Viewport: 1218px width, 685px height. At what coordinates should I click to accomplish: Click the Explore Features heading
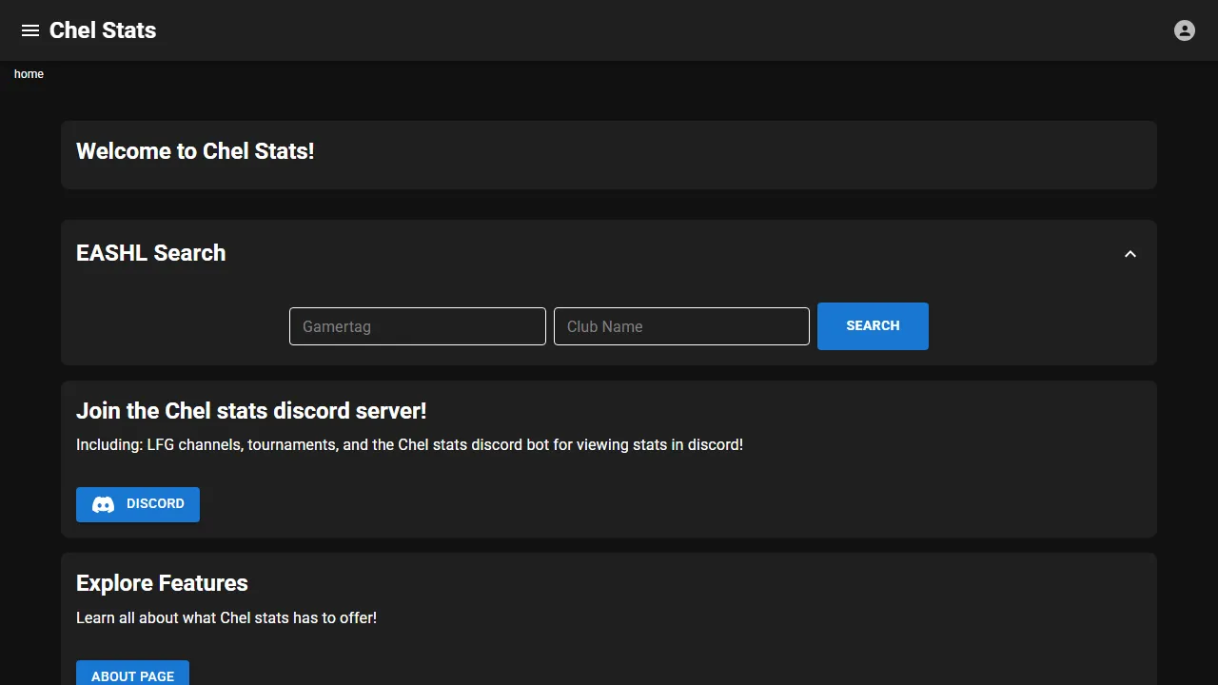[x=162, y=583]
